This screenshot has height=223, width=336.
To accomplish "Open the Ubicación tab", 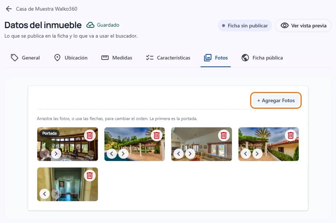I will (x=71, y=58).
